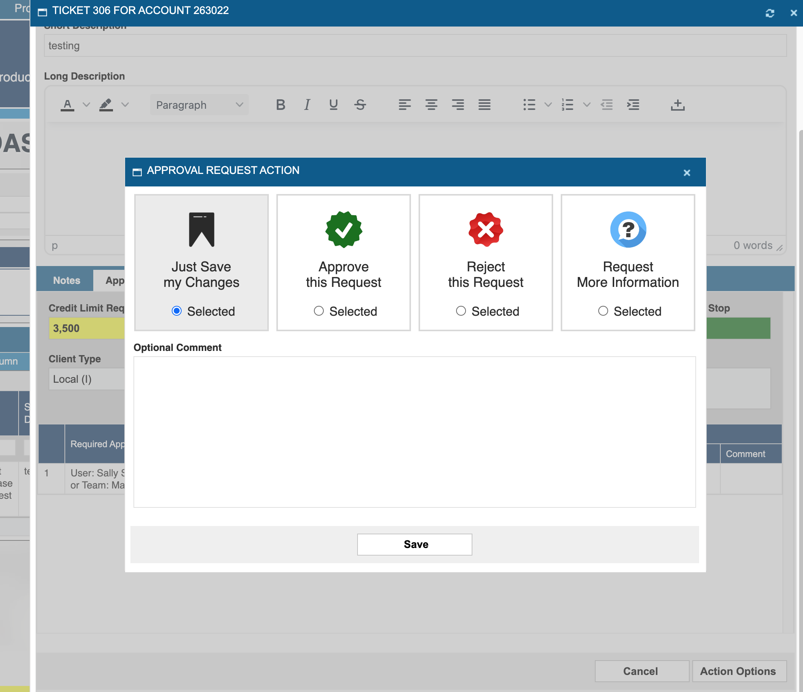Expand the bullet list style dropdown
The width and height of the screenshot is (803, 692).
[x=547, y=105]
